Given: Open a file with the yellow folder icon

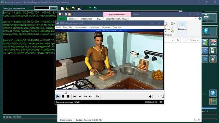Looking at the screenshot, I should (68, 8).
